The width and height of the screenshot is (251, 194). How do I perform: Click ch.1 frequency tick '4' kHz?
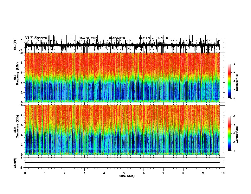(22, 83)
